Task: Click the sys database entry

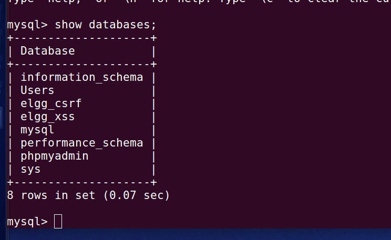Action: pyautogui.click(x=30, y=170)
